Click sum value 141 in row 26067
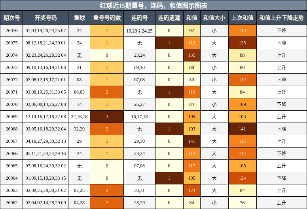This screenshot has height=209, width=307. pyautogui.click(x=192, y=141)
